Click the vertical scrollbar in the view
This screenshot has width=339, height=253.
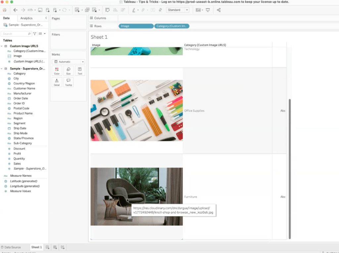coord(290,169)
